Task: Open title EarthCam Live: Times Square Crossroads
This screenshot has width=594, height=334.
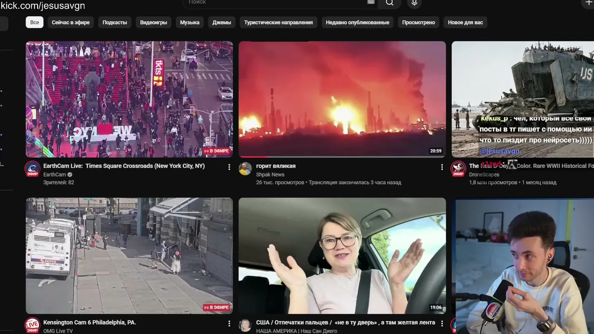Action: click(x=124, y=166)
